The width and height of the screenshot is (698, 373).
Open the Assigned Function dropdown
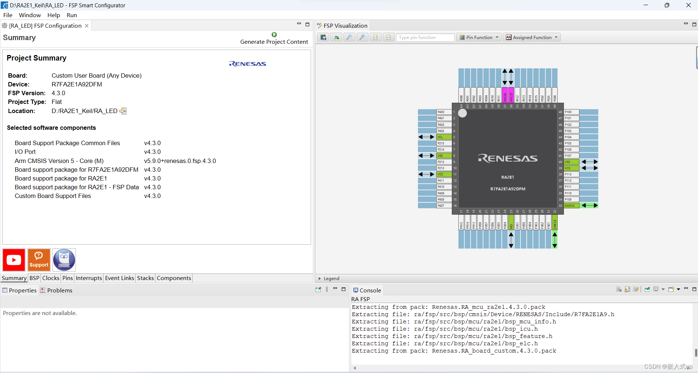point(532,37)
